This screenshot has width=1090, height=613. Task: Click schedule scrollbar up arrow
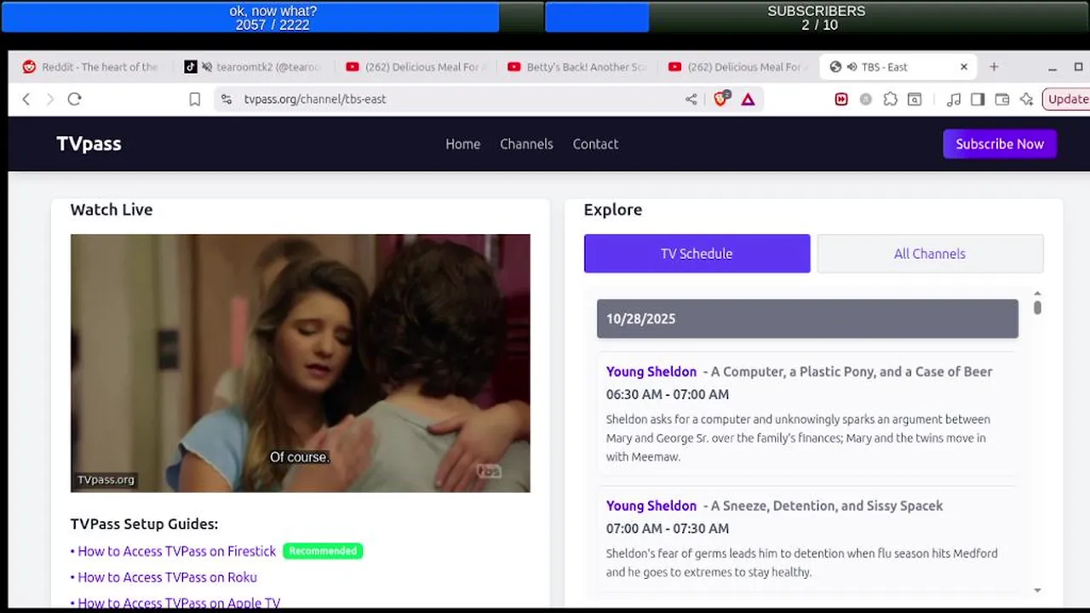(x=1037, y=294)
